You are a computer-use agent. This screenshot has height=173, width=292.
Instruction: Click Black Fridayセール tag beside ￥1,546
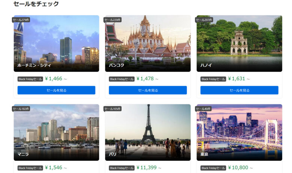[x=30, y=168]
